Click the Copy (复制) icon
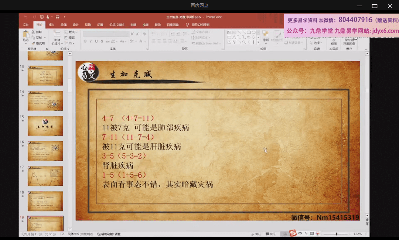The image size is (399, 240). click(x=37, y=38)
